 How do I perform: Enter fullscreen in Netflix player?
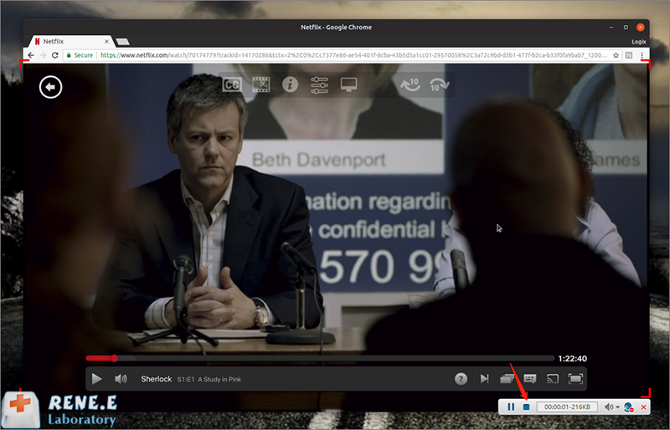coord(575,379)
